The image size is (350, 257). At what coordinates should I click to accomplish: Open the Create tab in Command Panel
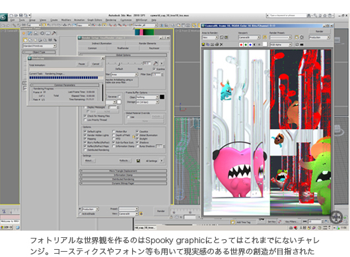click(x=24, y=33)
